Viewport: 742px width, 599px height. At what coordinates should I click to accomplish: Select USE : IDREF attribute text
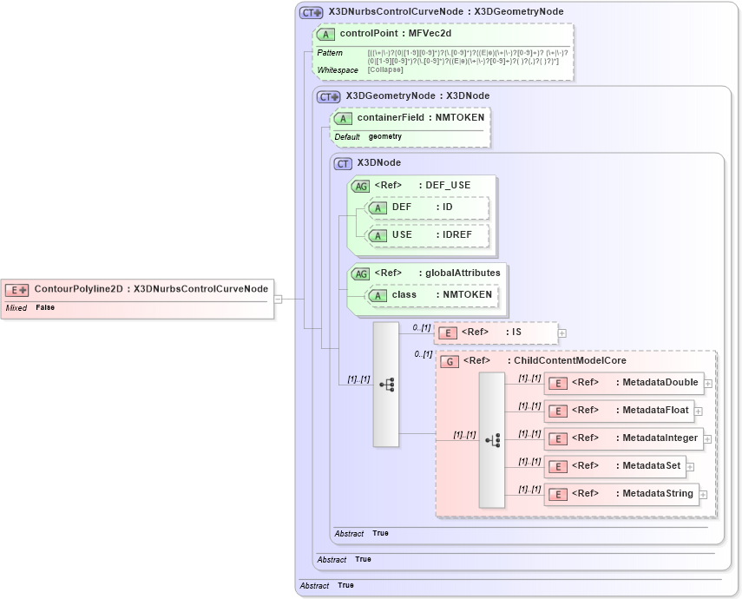(431, 234)
